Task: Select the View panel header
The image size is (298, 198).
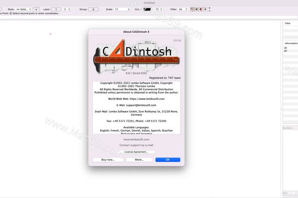Action: click(x=288, y=23)
